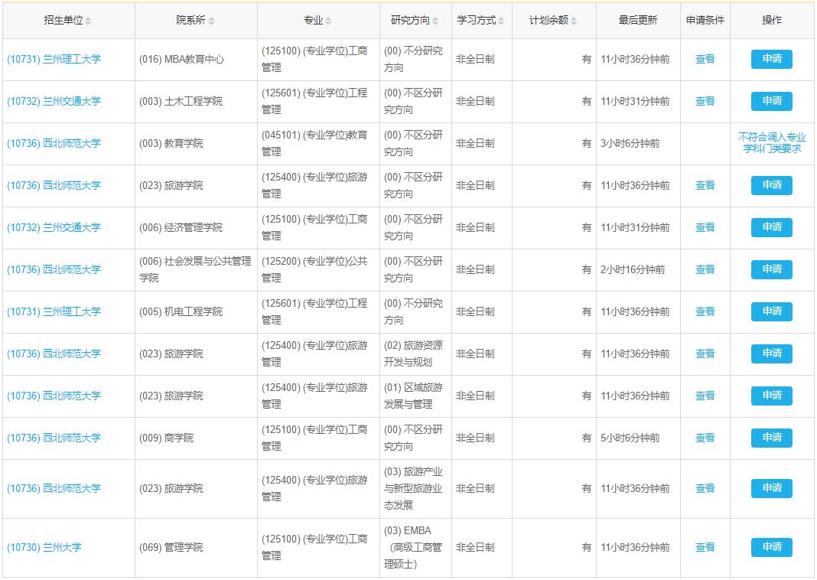The width and height of the screenshot is (817, 580).
Task: View 查看 for the 商学院 row
Action: (x=705, y=438)
